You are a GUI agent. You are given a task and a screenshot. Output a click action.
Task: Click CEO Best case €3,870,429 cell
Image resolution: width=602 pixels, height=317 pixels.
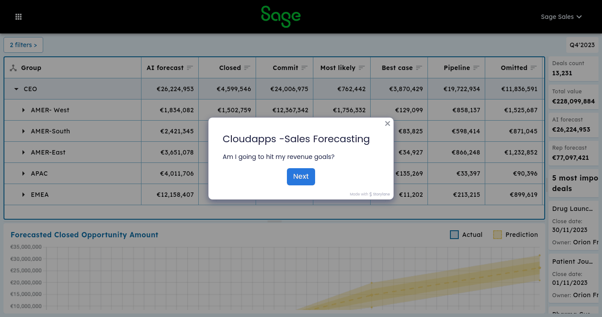pos(399,89)
